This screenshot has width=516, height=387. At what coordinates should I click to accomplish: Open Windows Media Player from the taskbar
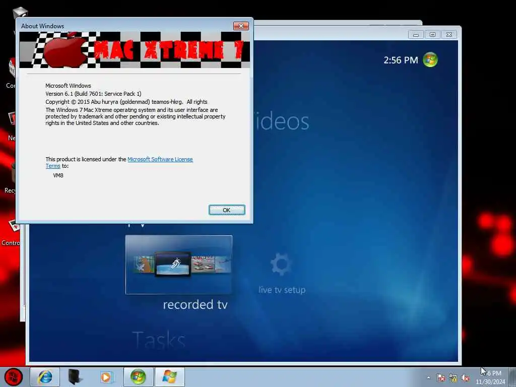click(x=106, y=377)
